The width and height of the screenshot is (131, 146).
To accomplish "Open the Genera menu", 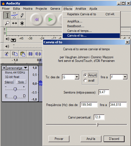I will pos(55,9).
